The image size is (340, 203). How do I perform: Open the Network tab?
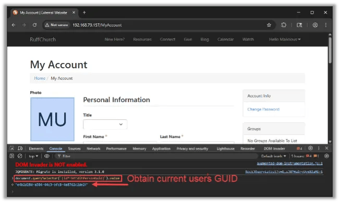(x=93, y=149)
